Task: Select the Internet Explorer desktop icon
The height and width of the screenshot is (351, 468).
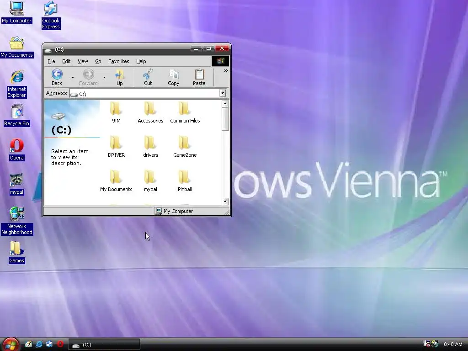Action: 17,84
